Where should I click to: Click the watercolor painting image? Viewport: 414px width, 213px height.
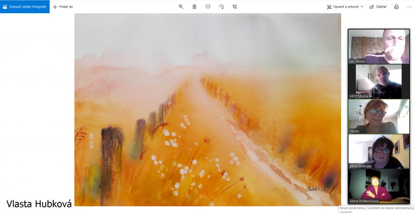pos(207,110)
